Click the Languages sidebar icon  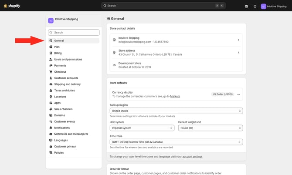click(x=51, y=141)
